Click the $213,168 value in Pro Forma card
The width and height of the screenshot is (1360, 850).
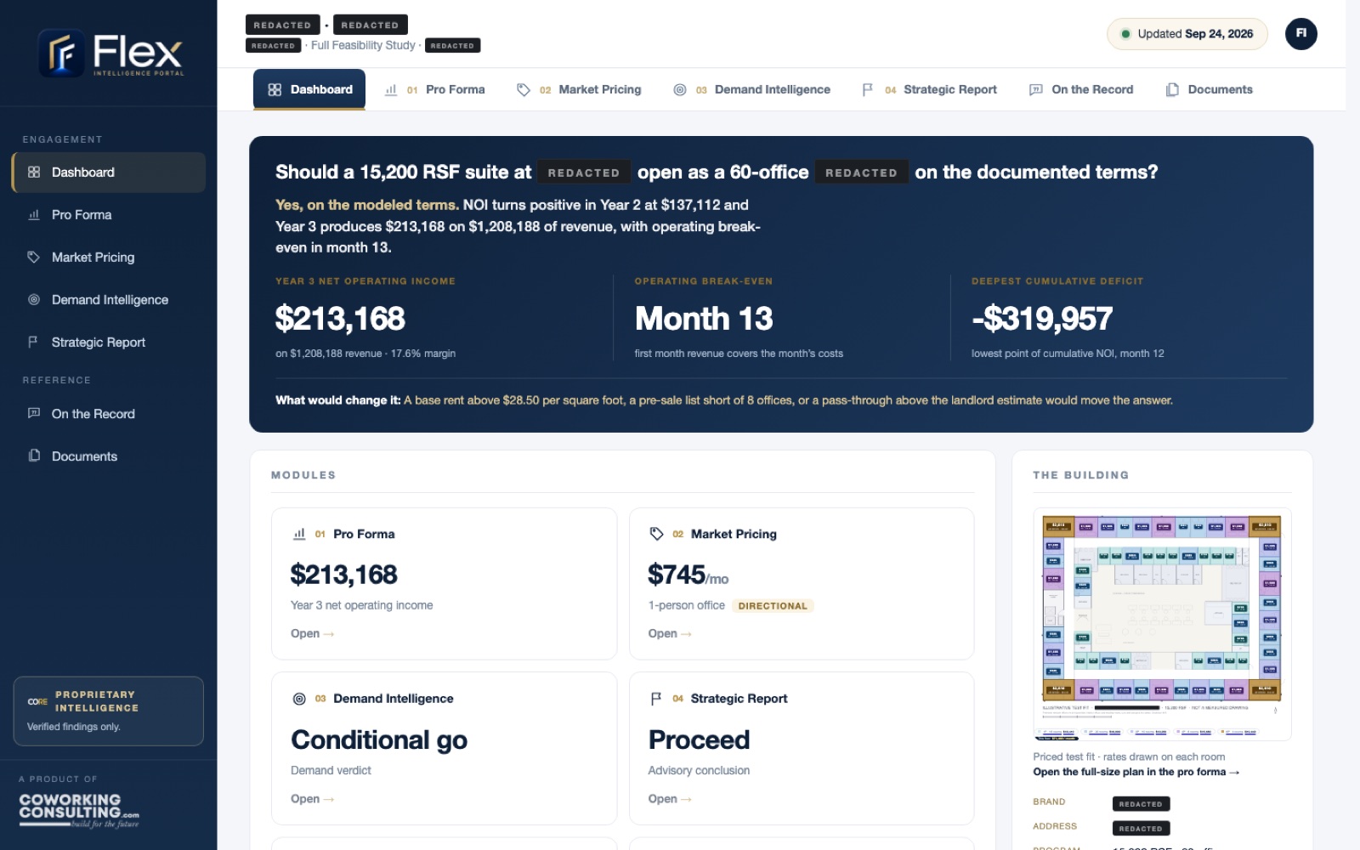click(343, 575)
